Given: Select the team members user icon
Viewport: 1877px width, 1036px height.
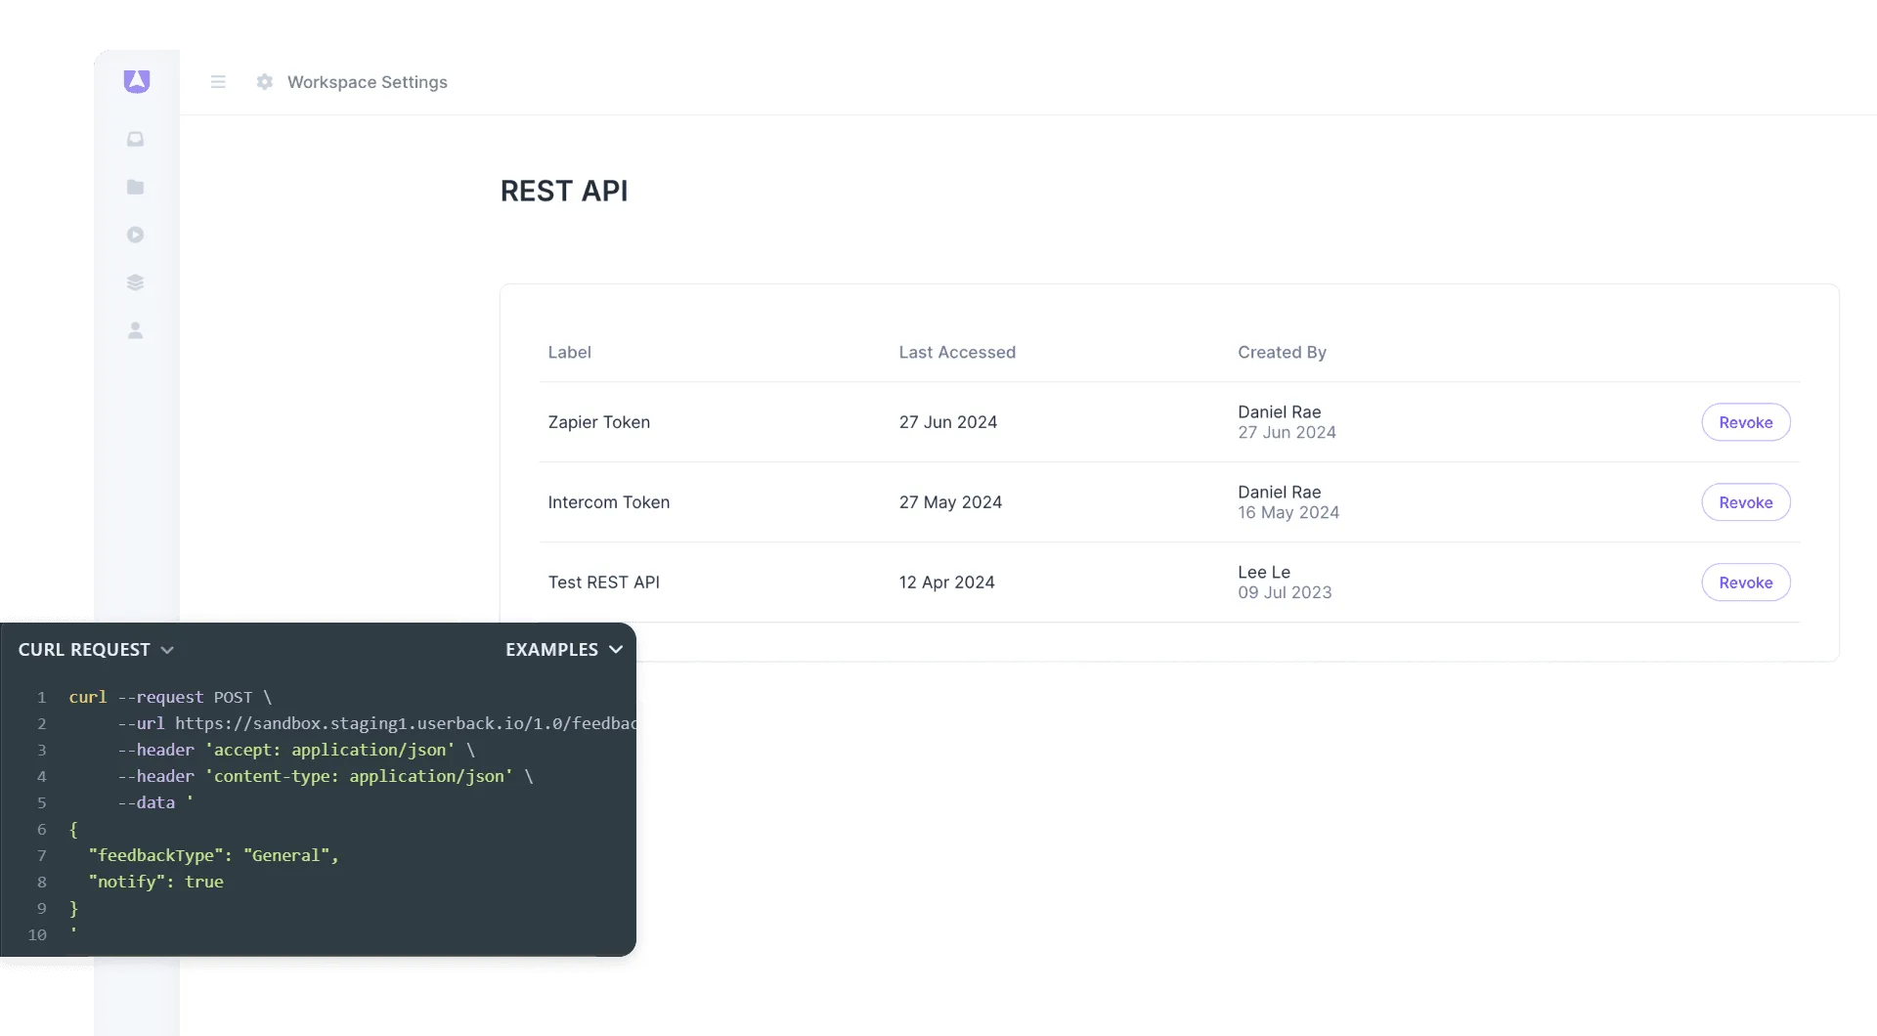Looking at the screenshot, I should (x=136, y=330).
